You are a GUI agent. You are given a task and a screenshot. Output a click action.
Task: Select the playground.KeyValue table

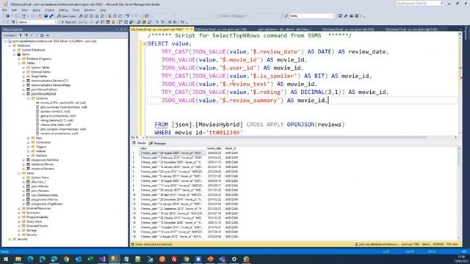pyautogui.click(x=45, y=160)
